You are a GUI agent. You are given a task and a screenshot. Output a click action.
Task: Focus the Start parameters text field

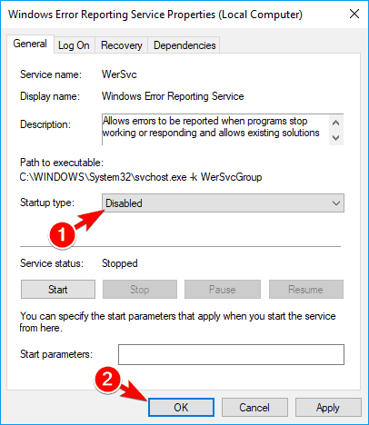pos(231,354)
